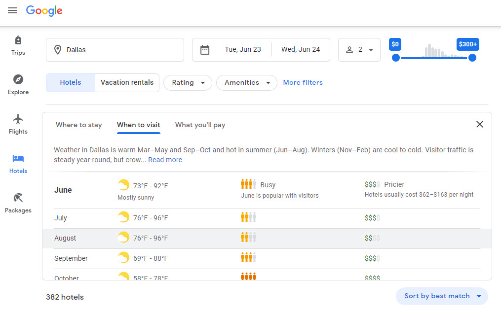501x311 pixels.
Task: Switch to Vacation rentals toggle
Action: 127,83
